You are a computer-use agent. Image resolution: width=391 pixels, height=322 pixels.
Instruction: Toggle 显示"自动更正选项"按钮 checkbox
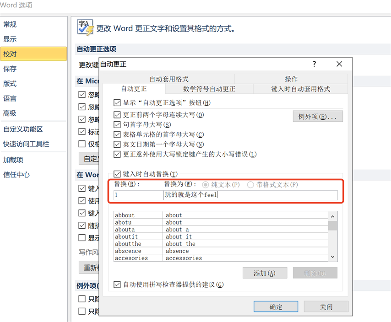pyautogui.click(x=117, y=103)
